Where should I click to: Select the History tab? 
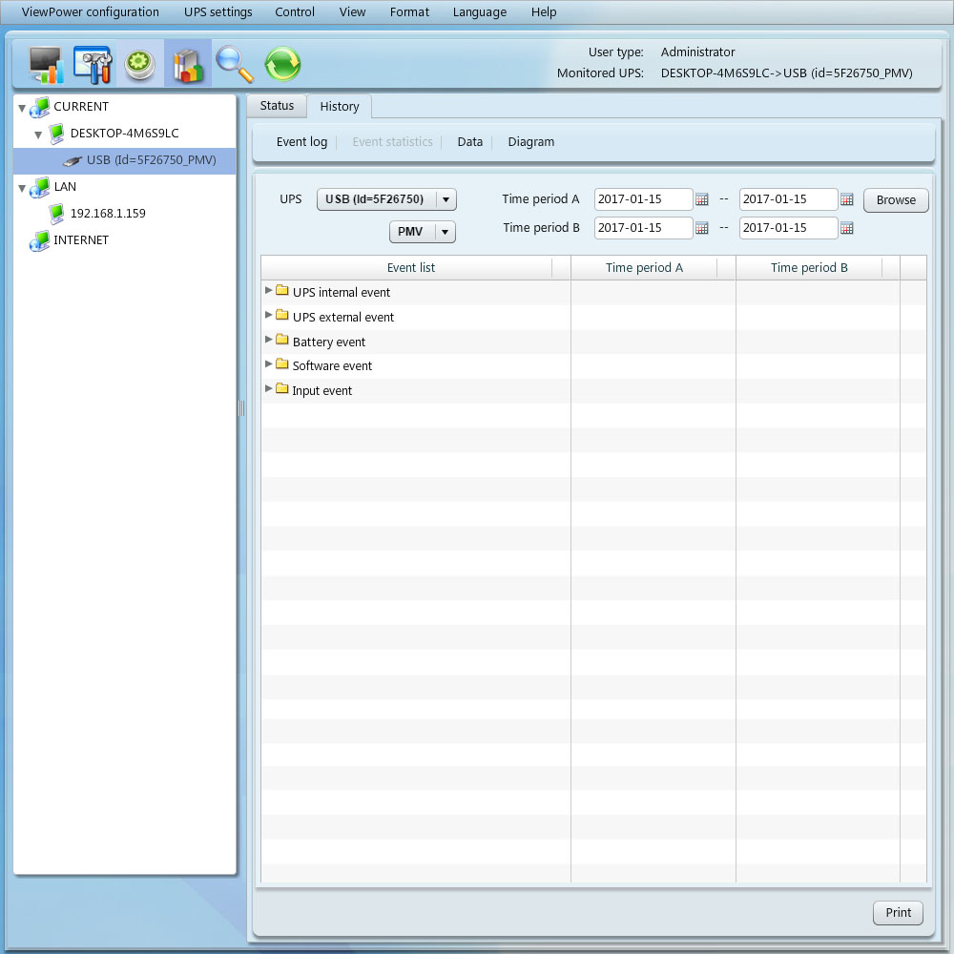340,107
